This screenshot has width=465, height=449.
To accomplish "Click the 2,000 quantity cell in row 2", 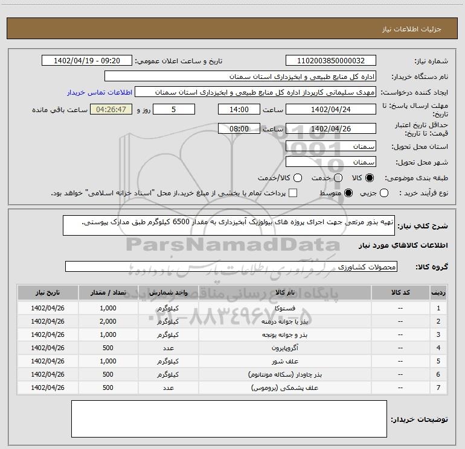I will 108,321.
